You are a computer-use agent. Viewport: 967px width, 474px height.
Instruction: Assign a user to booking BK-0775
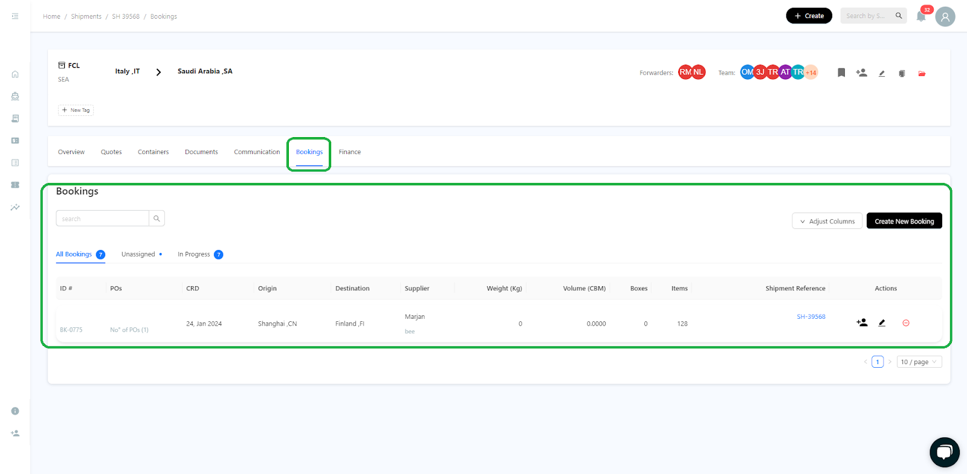[x=862, y=323]
